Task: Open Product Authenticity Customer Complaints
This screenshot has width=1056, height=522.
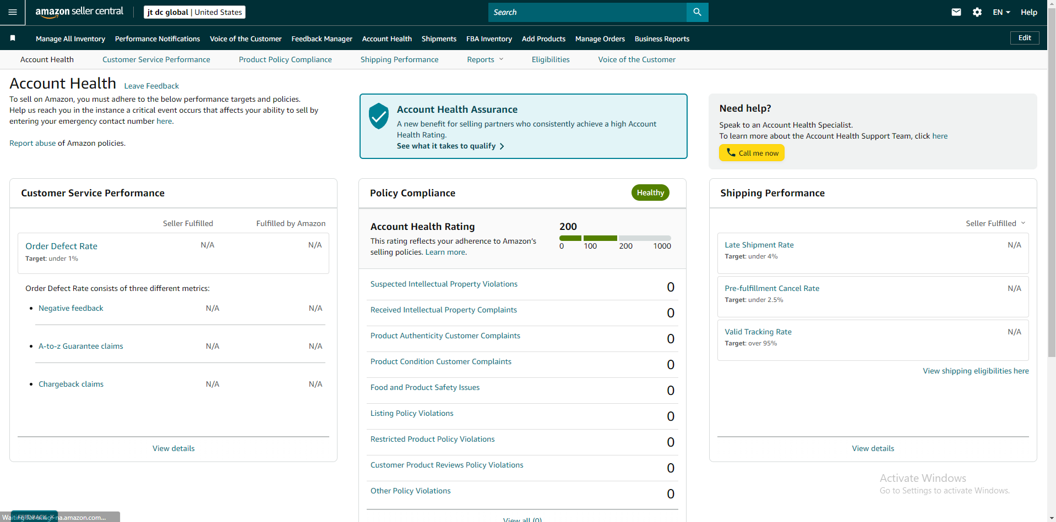Action: click(x=445, y=336)
